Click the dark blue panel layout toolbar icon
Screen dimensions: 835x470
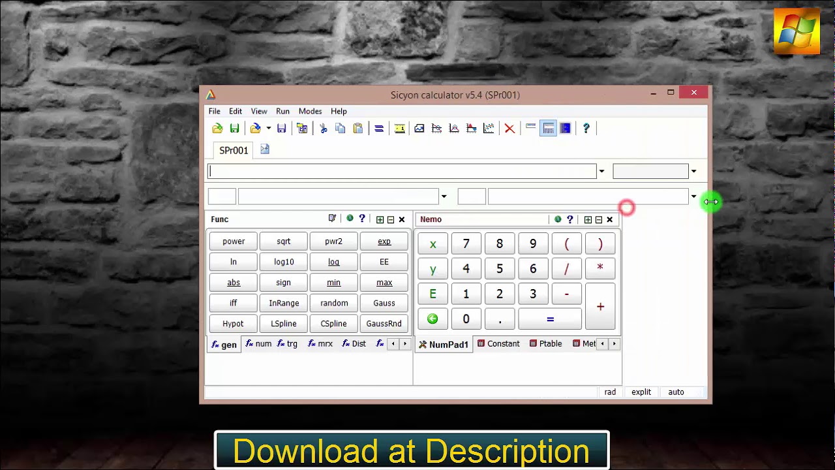click(x=566, y=129)
